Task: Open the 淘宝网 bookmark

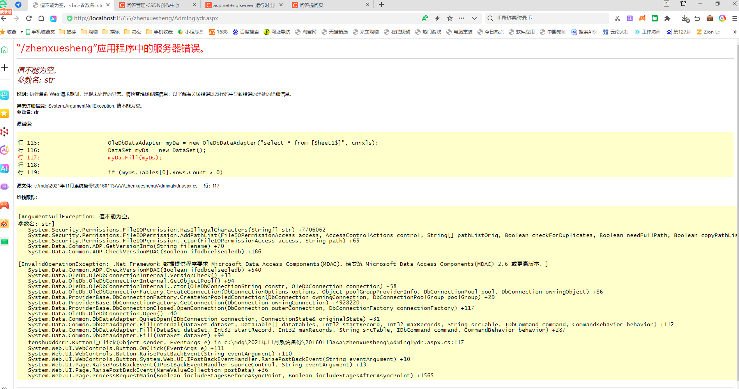Action: point(306,32)
